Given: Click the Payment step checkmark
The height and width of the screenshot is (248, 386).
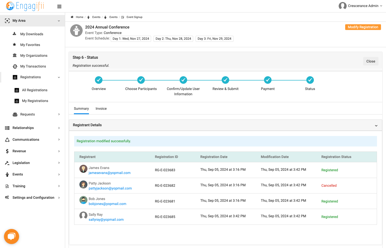Looking at the screenshot, I should [x=268, y=80].
